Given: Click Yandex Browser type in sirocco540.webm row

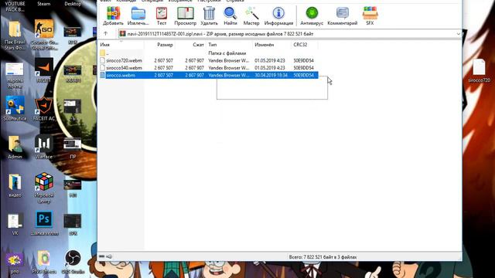Looking at the screenshot, I should pos(229,68).
